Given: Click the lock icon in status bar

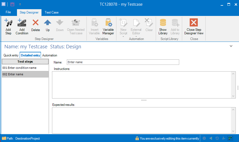Looking at the screenshot, I should click(x=137, y=138).
